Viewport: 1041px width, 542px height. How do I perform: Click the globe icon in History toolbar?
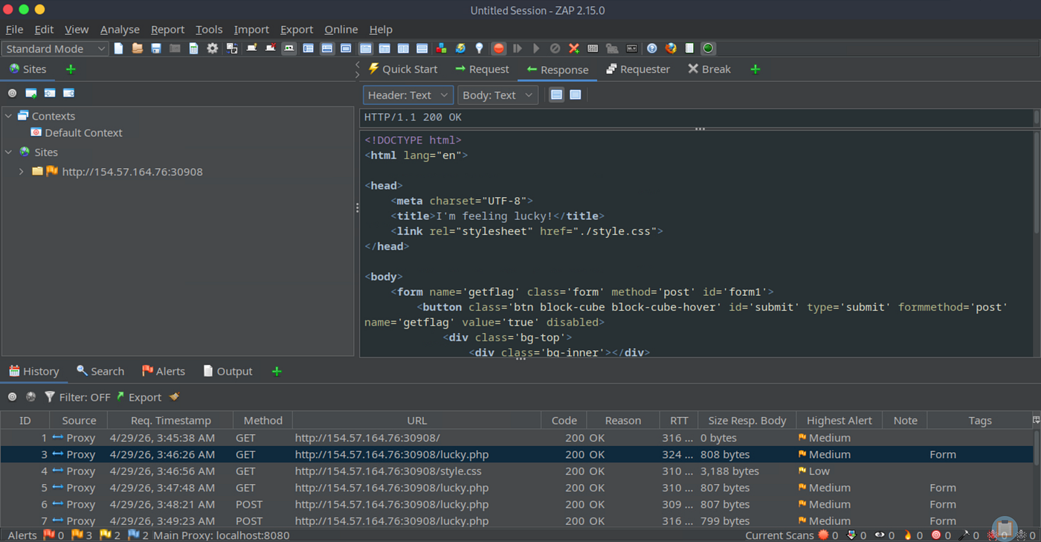coord(30,397)
